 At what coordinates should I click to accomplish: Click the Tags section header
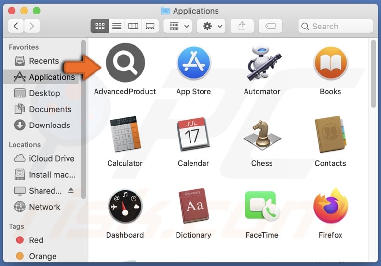[x=16, y=226]
